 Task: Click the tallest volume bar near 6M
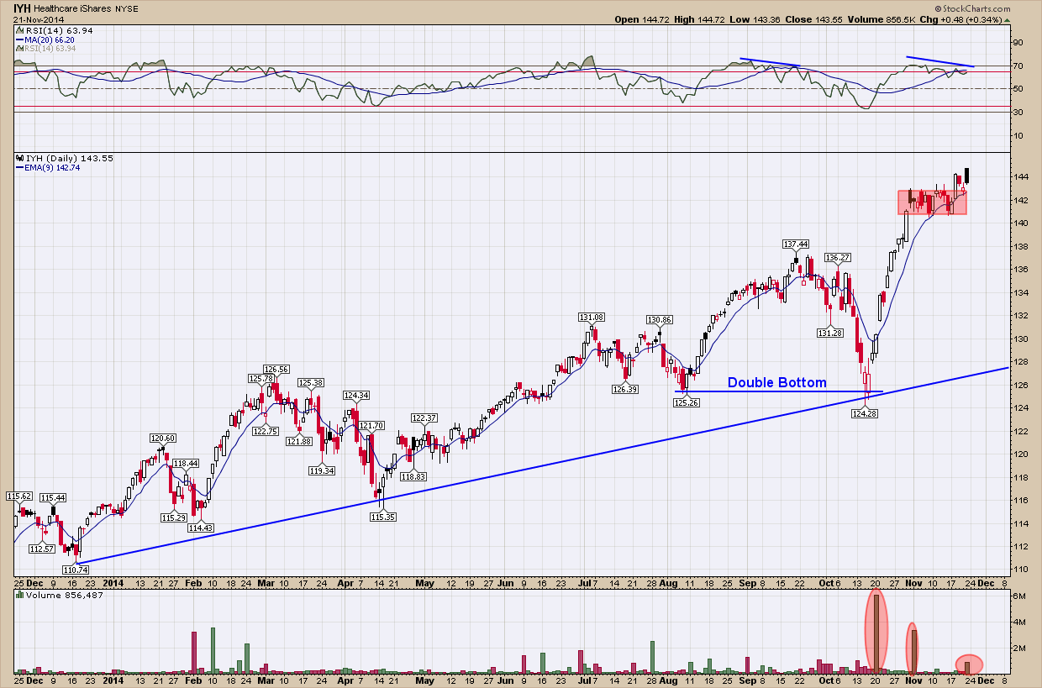(x=877, y=633)
